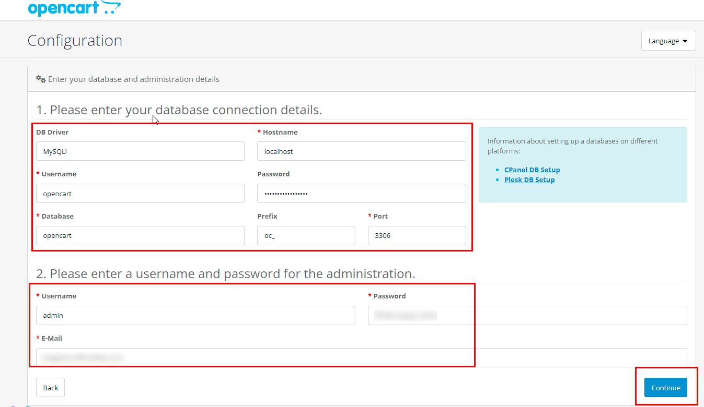Focus the Hostname field containing localhost

(x=361, y=151)
